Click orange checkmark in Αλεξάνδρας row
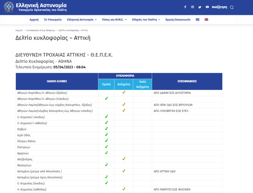The image size is (253, 193). point(124,159)
